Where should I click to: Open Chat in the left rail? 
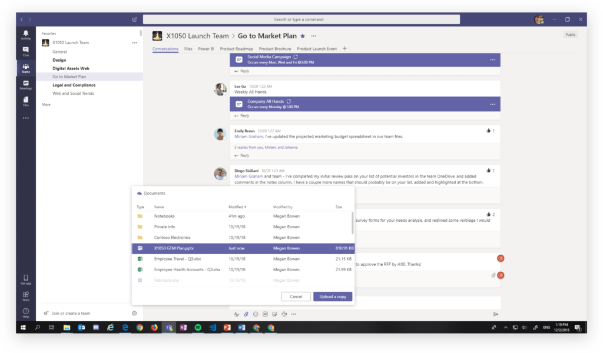pos(26,51)
